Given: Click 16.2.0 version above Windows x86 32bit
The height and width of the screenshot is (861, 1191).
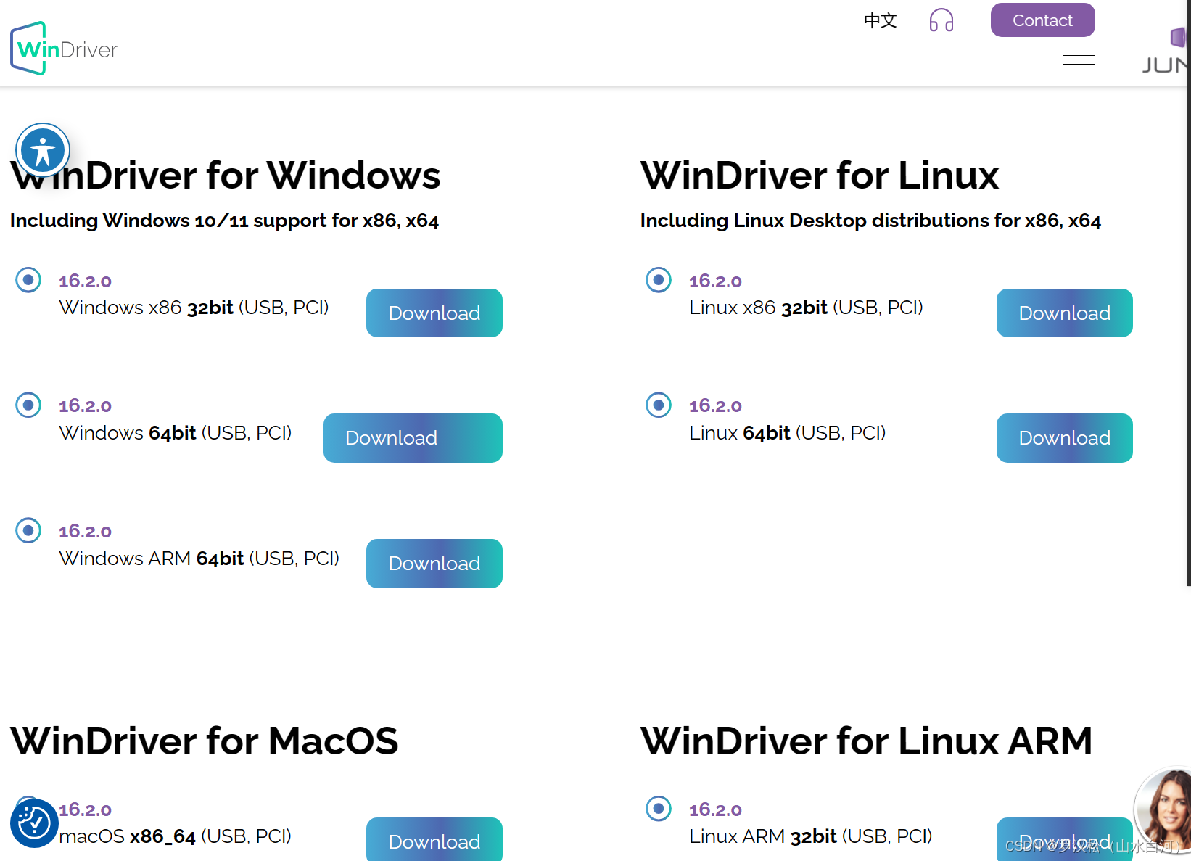Looking at the screenshot, I should pos(85,281).
